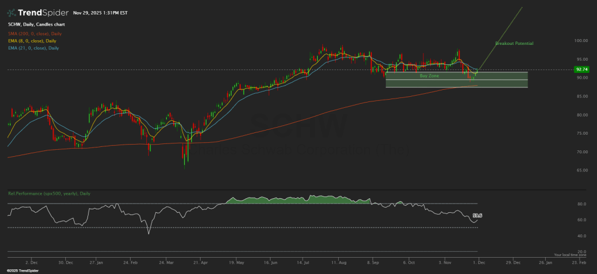This screenshot has width=597, height=274.
Task: Click the 80.0 level on the indicator axis
Action: (x=581, y=204)
